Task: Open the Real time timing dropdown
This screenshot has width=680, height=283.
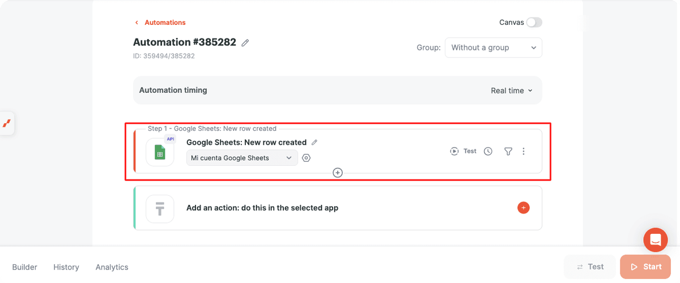Action: pos(512,91)
